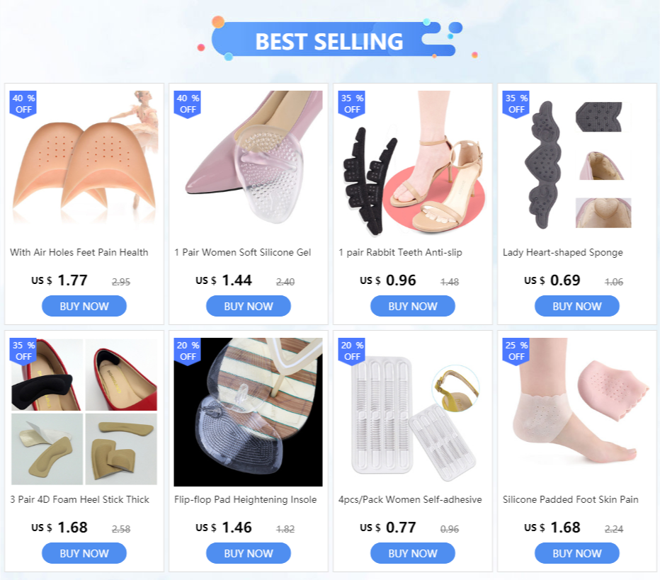Open silicone heel sock foot image
The width and height of the screenshot is (660, 580).
tap(576, 412)
